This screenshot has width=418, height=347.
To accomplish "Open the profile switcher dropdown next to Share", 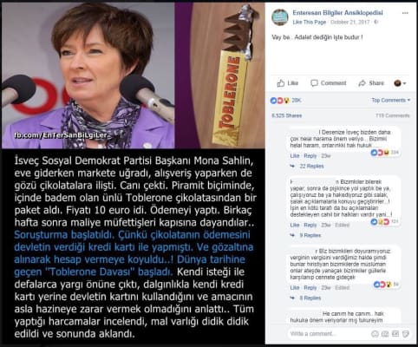I will tap(400, 83).
